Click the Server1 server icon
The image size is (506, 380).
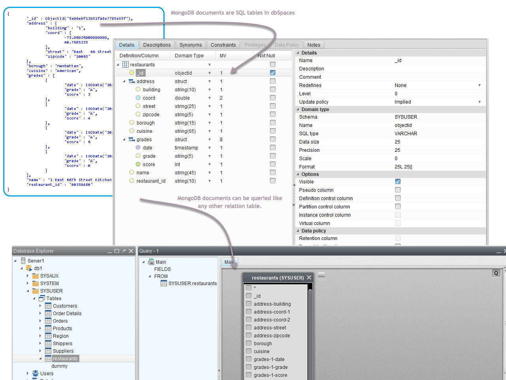23,261
